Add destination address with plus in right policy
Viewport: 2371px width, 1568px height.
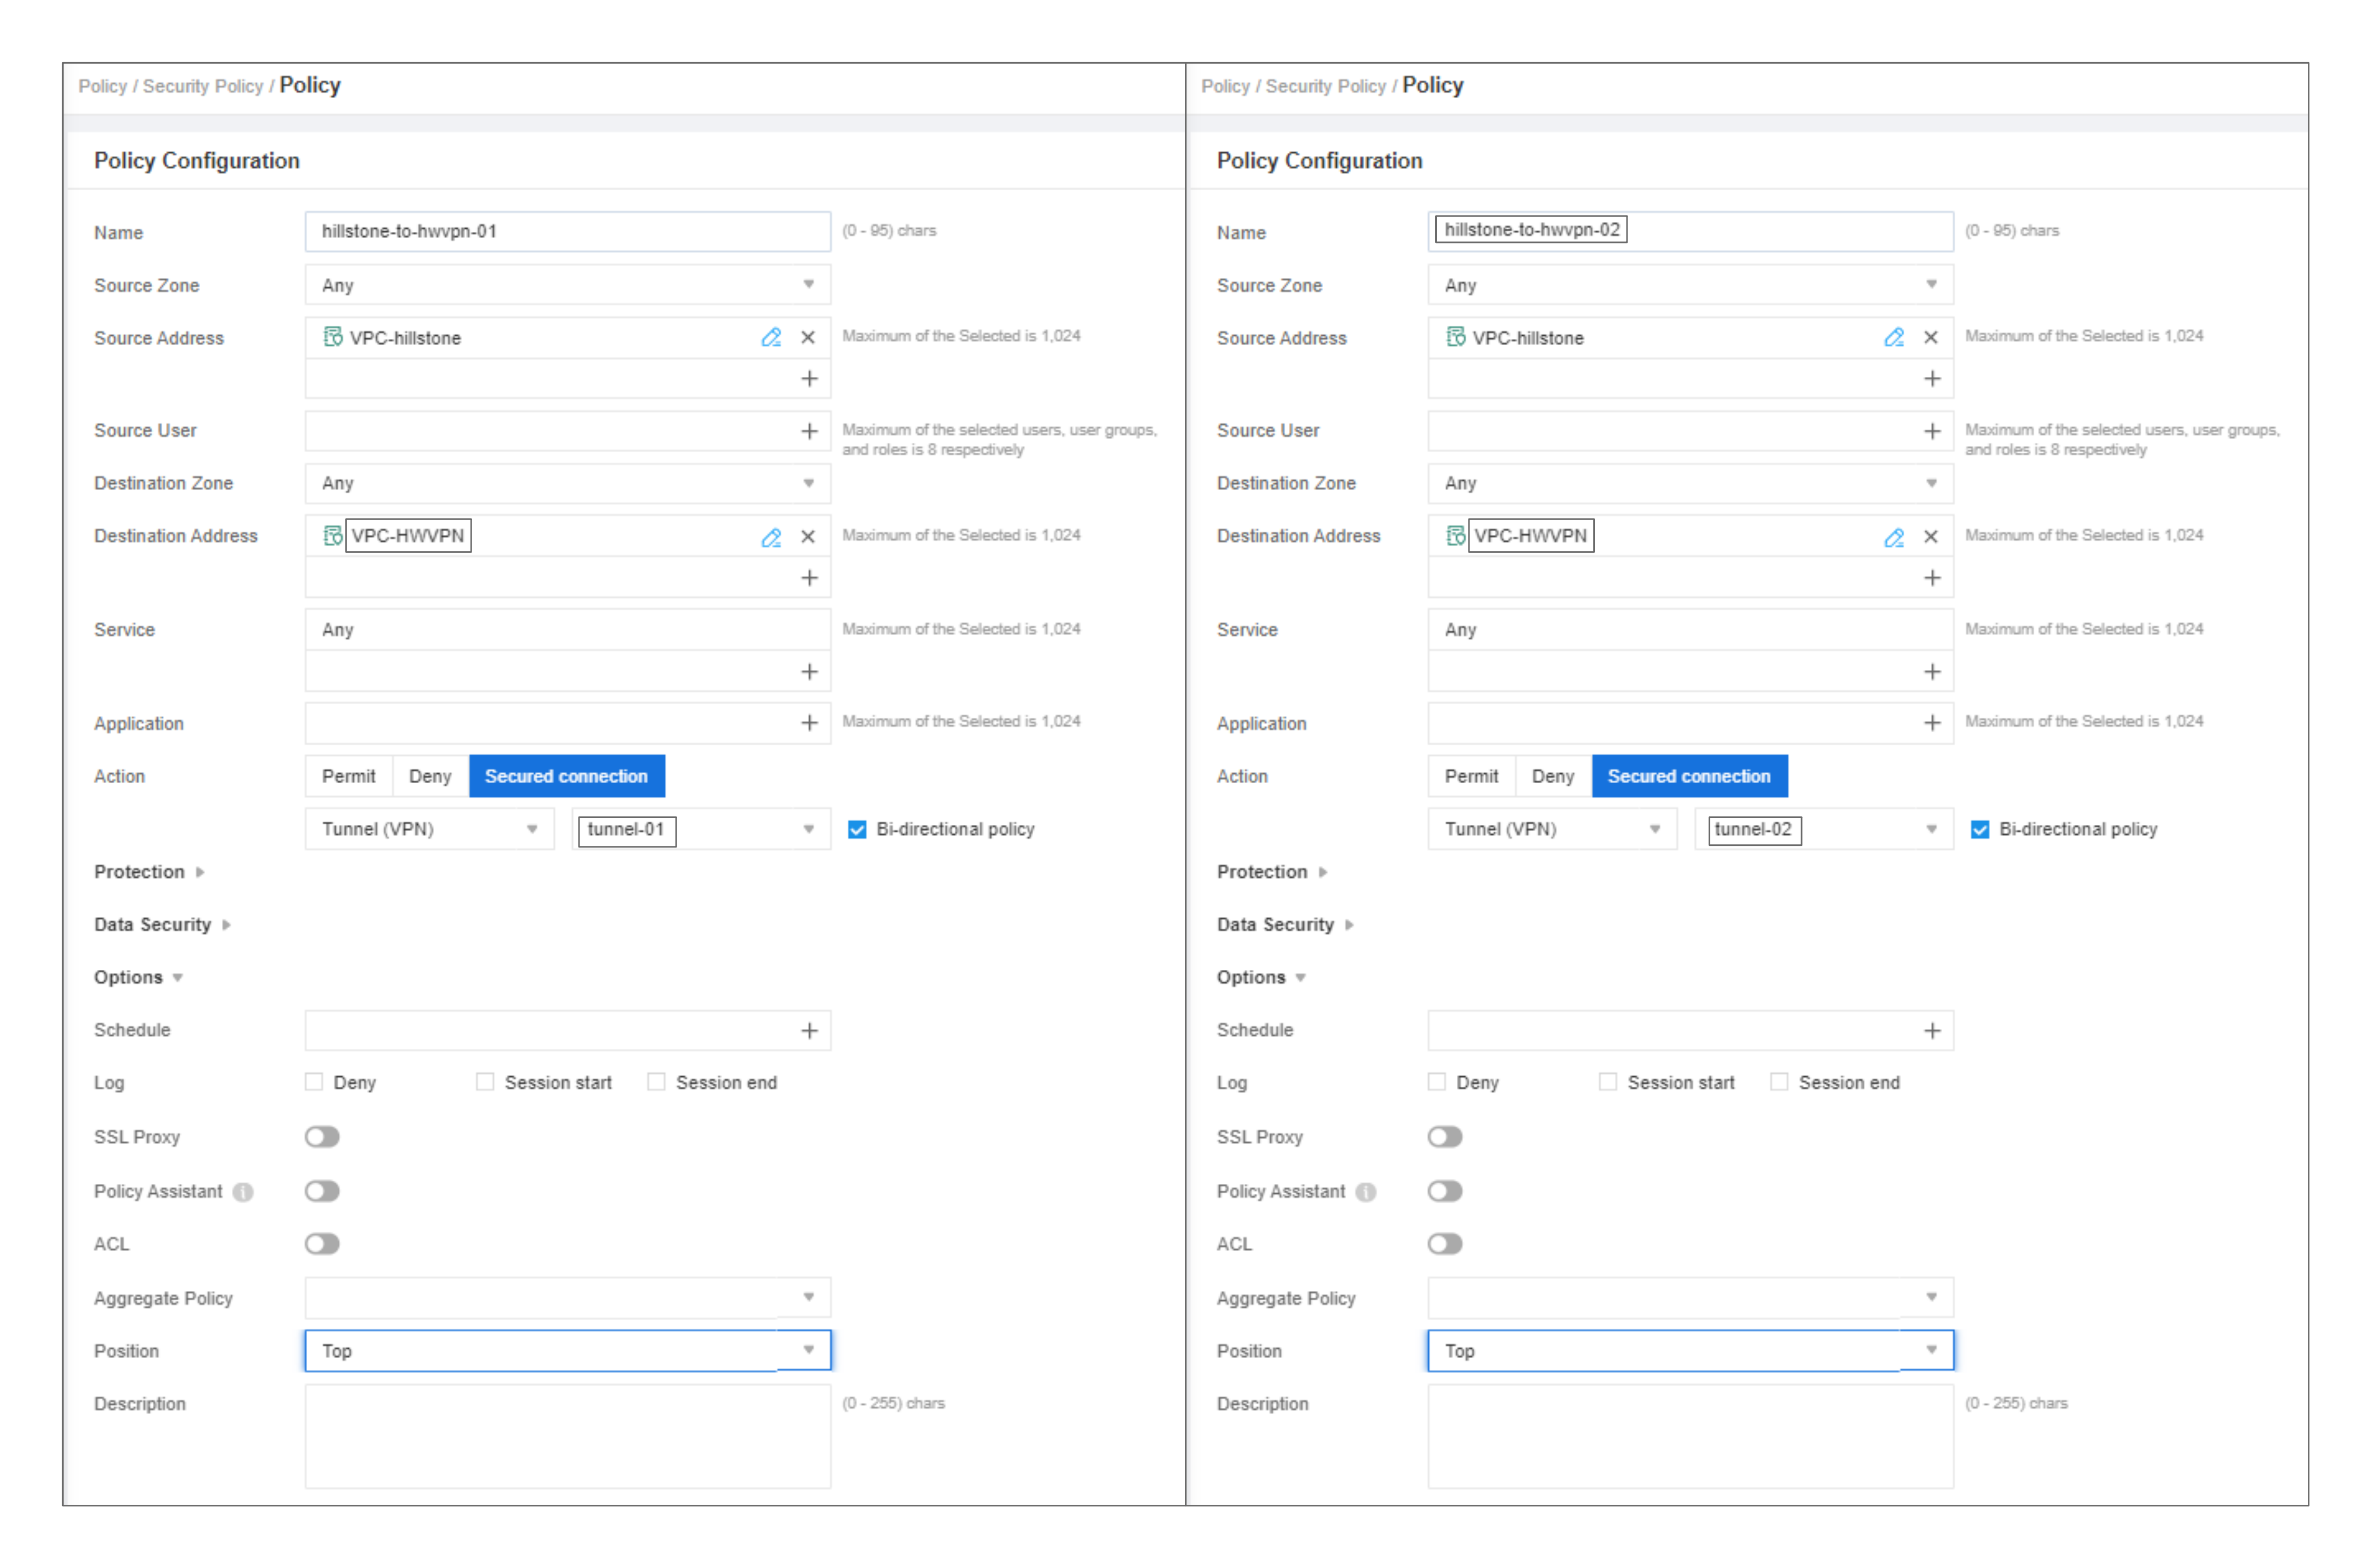coord(1931,578)
